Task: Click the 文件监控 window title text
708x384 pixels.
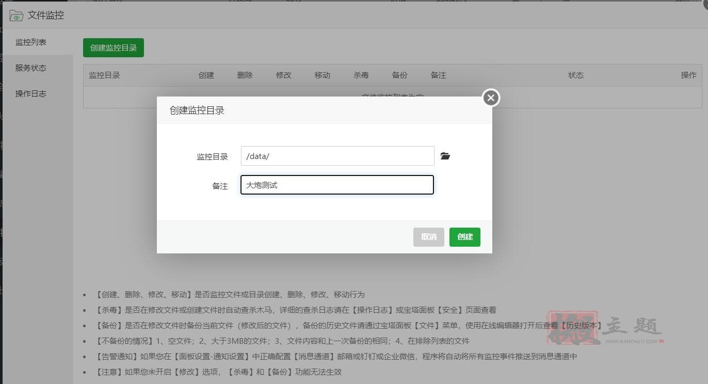Action: click(46, 15)
